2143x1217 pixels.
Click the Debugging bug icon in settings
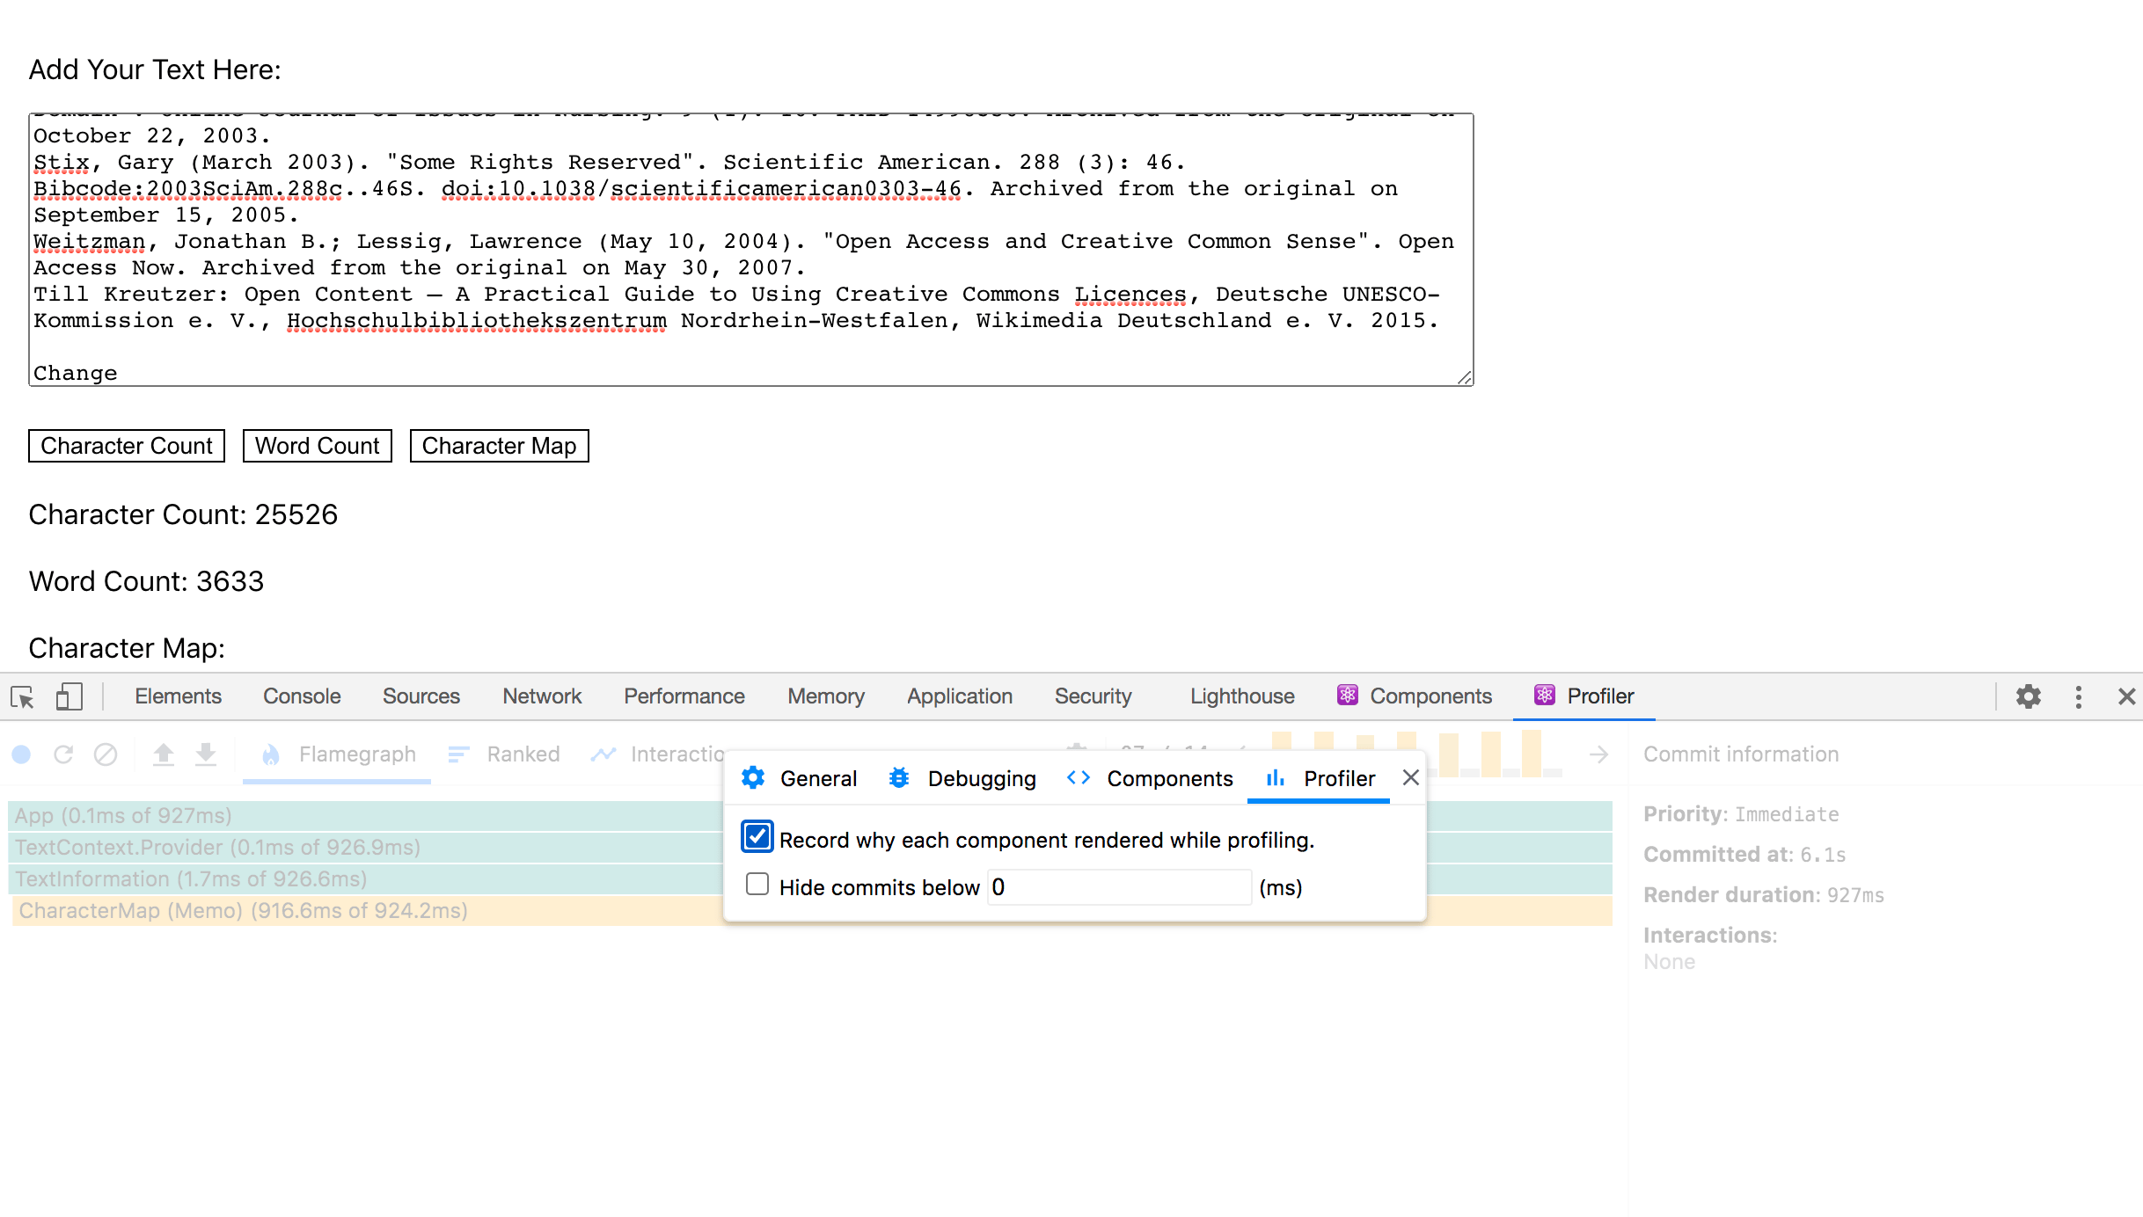(x=899, y=778)
